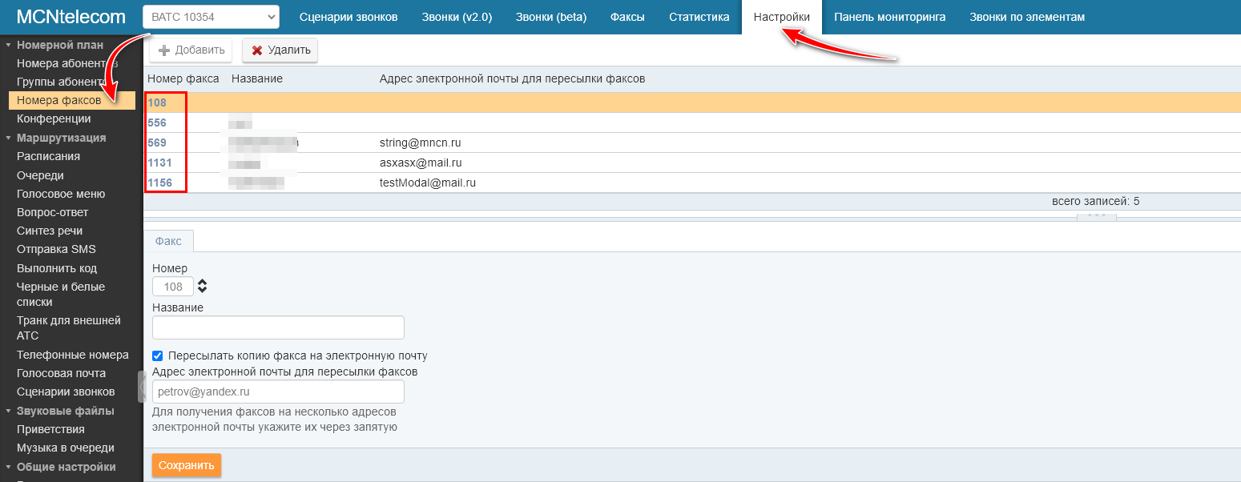This screenshot has width=1241, height=482.
Task: Open Приветствия in sidebar
Action: [x=50, y=429]
